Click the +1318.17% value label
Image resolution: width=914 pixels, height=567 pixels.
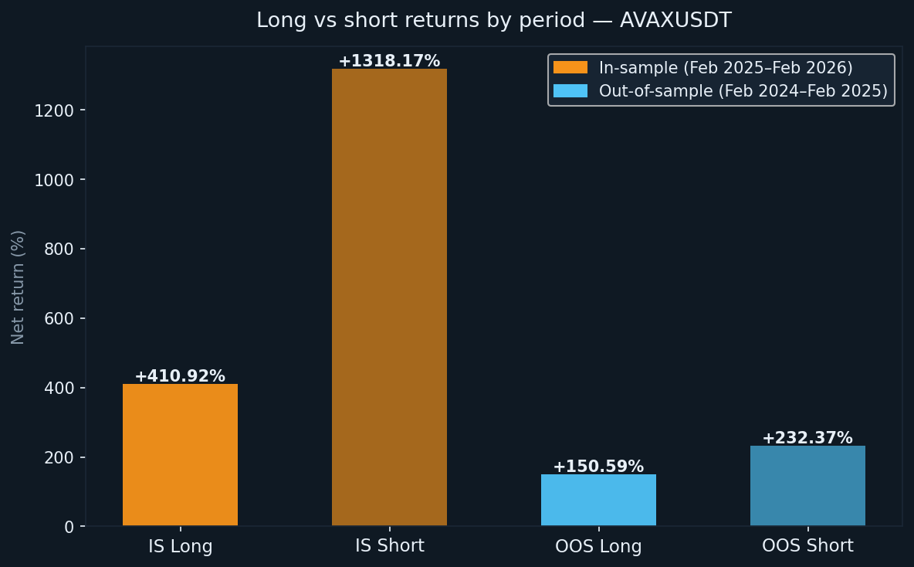pyautogui.click(x=389, y=61)
